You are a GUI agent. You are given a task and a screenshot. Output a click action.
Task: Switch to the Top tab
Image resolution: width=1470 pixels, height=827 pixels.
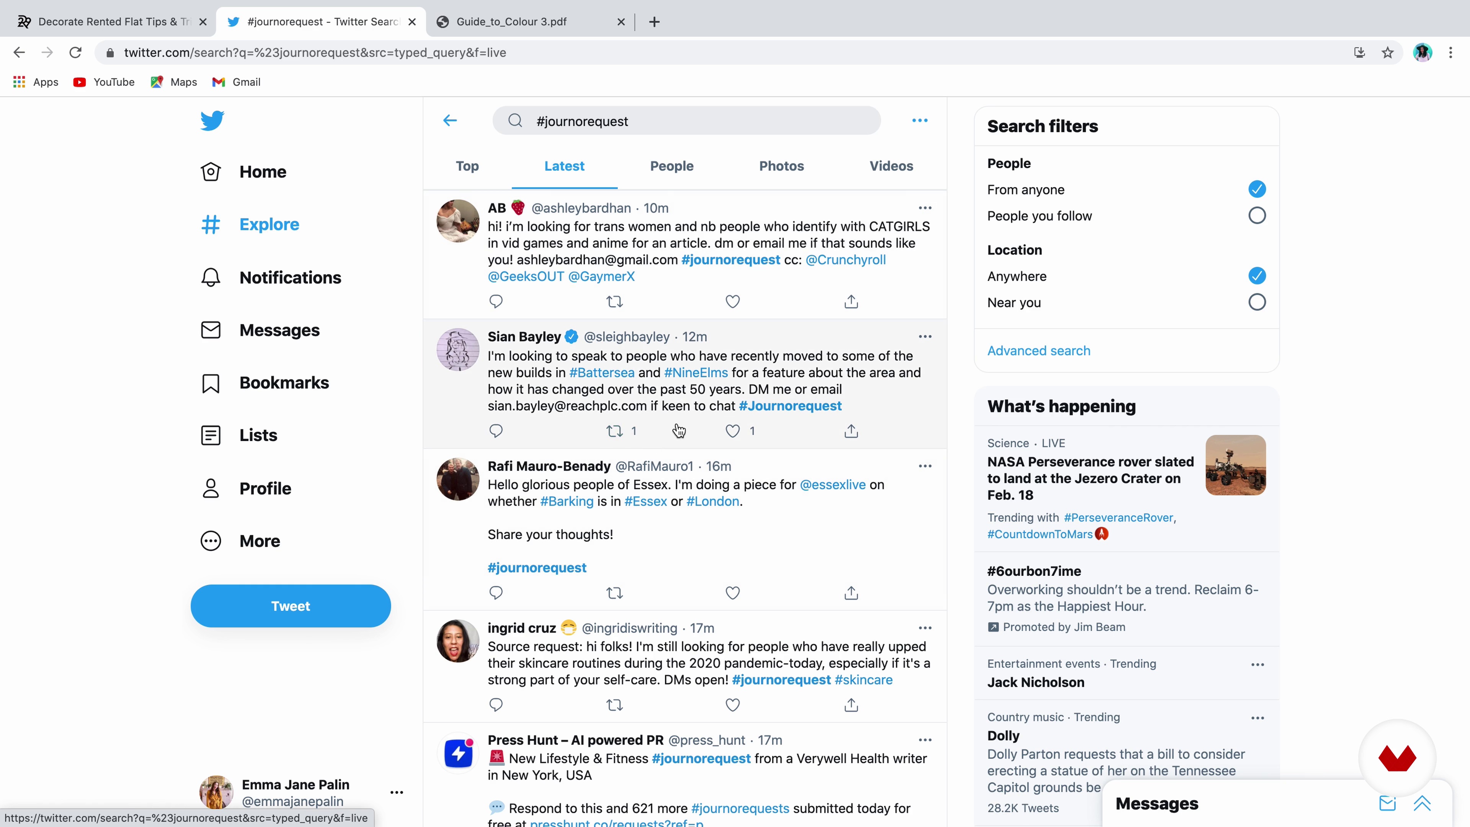coord(467,166)
